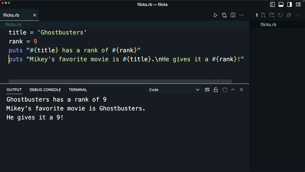Image resolution: width=305 pixels, height=172 pixels.
Task: Open changes compare icon in editor toolbar
Action: pyautogui.click(x=224, y=15)
